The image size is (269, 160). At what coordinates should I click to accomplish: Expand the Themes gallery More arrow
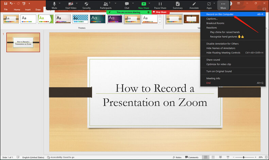[160, 23]
